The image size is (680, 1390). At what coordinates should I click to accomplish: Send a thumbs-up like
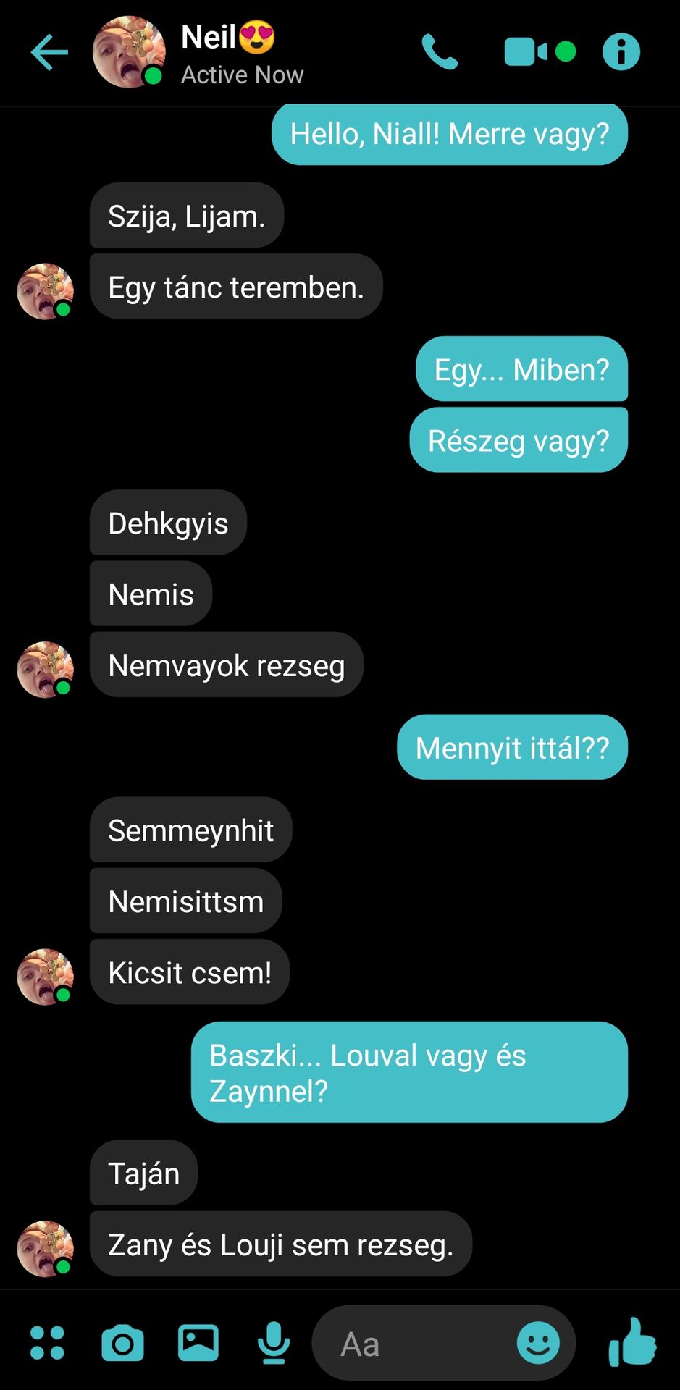coord(632,1341)
